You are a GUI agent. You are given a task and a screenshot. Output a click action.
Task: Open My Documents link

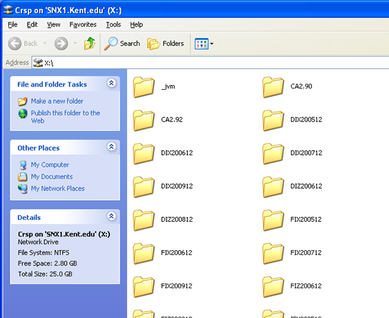(52, 177)
